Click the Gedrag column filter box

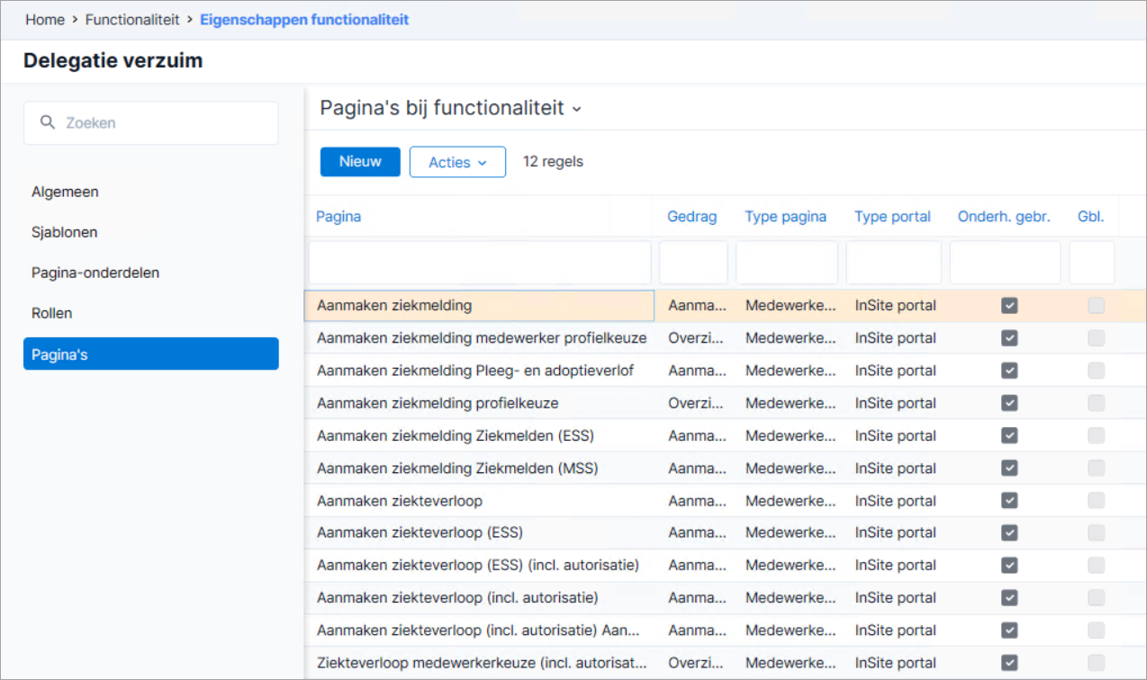point(693,263)
